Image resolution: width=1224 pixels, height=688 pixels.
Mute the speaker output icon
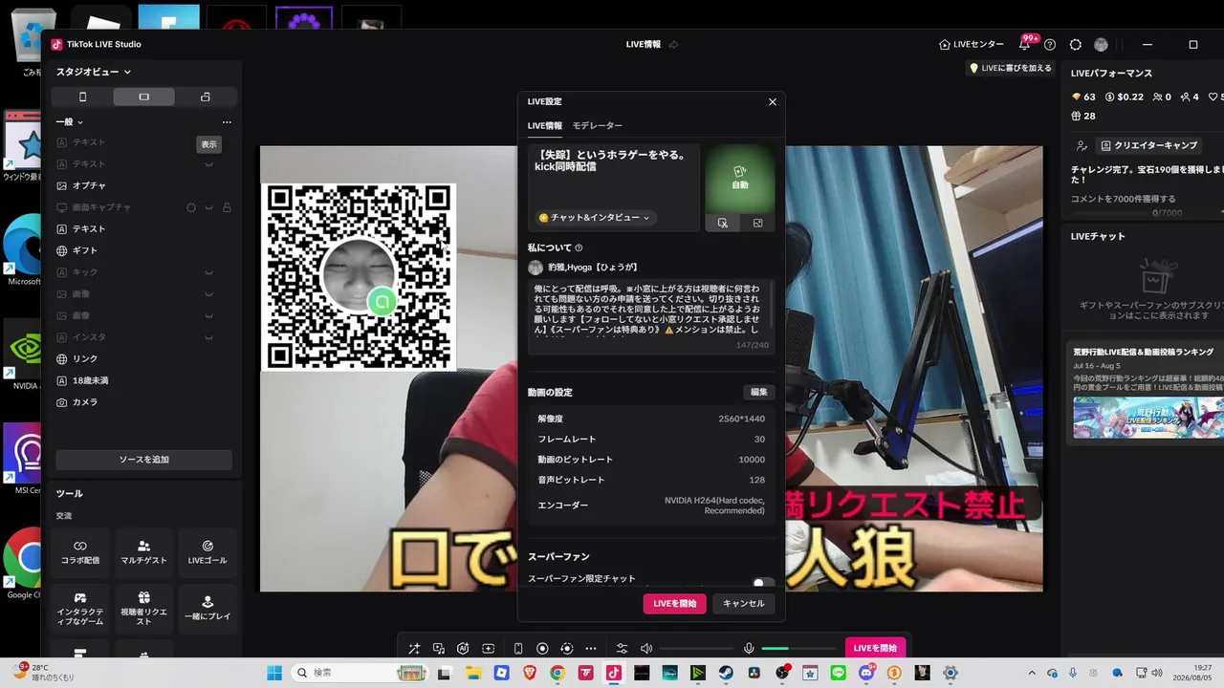pyautogui.click(x=646, y=648)
